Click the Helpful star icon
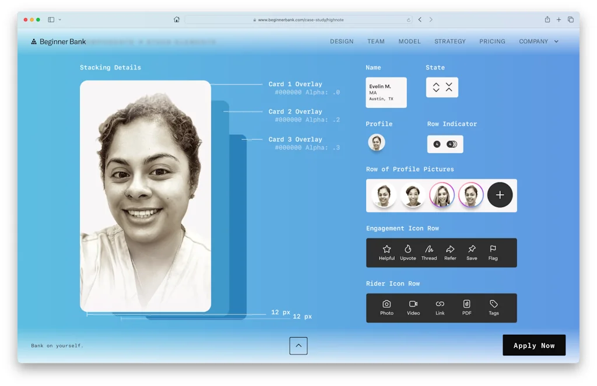This screenshot has height=386, width=597. pyautogui.click(x=387, y=250)
